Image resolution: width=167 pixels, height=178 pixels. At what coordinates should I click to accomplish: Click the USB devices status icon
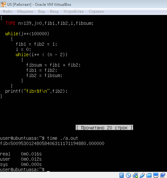(x=142, y=175)
